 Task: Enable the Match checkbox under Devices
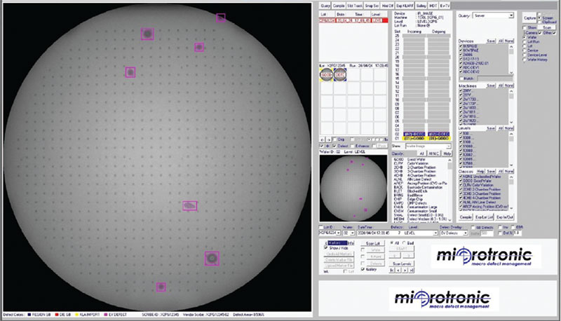[x=461, y=78]
